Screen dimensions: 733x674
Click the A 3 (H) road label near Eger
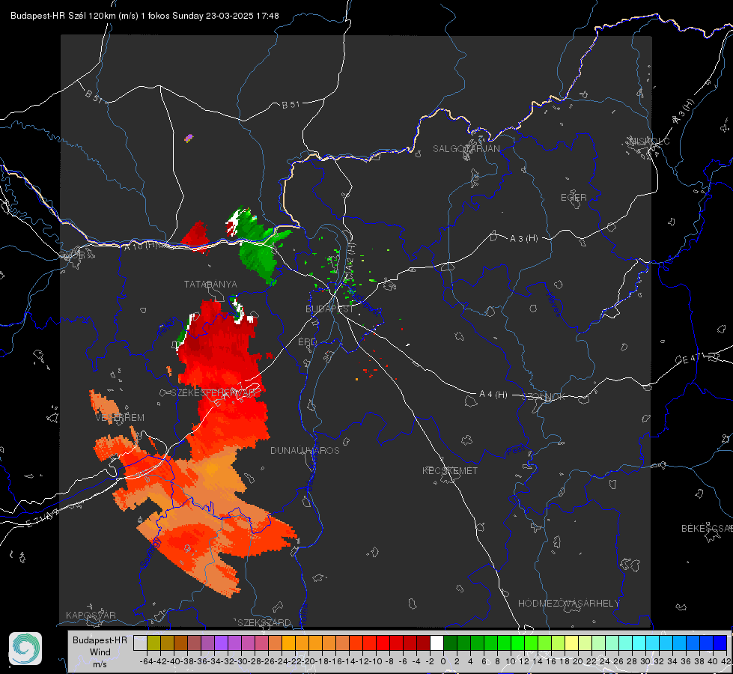point(523,239)
